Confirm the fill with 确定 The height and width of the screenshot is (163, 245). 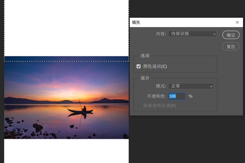pos(231,35)
